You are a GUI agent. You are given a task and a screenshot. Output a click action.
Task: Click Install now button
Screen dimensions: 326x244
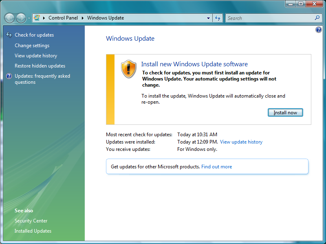(x=285, y=113)
